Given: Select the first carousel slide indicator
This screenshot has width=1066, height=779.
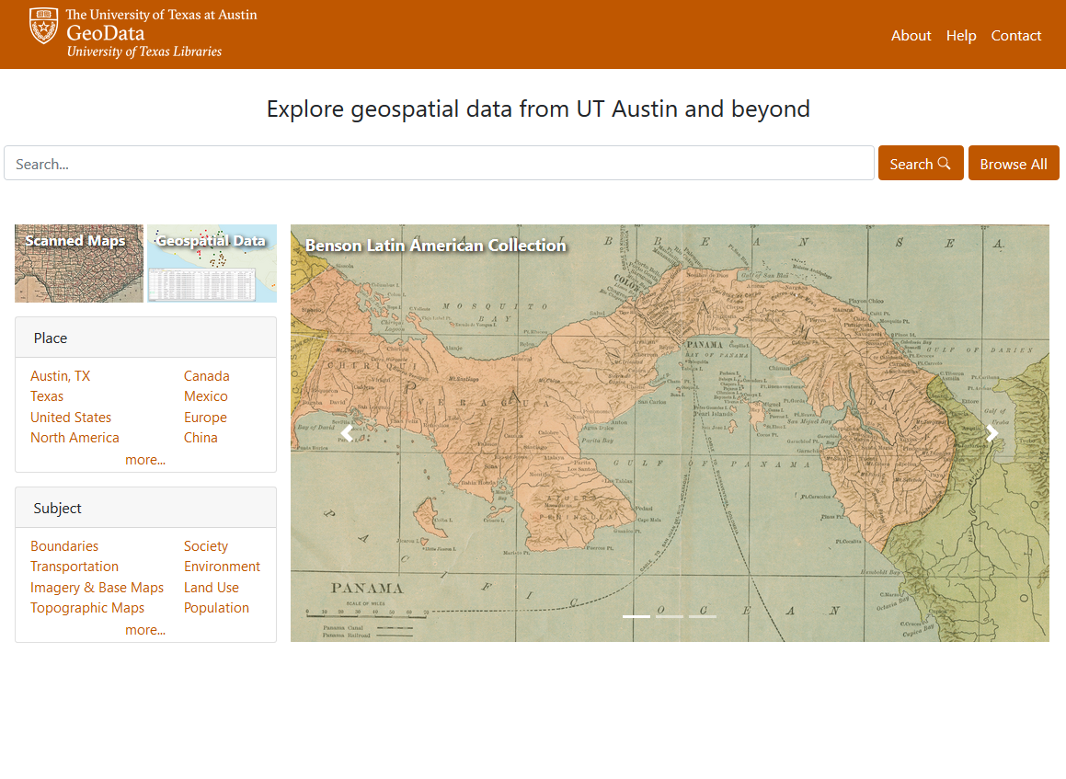Looking at the screenshot, I should [x=636, y=616].
